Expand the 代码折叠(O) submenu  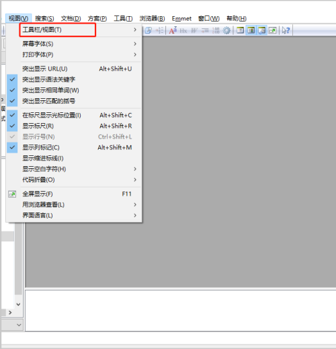[74, 180]
